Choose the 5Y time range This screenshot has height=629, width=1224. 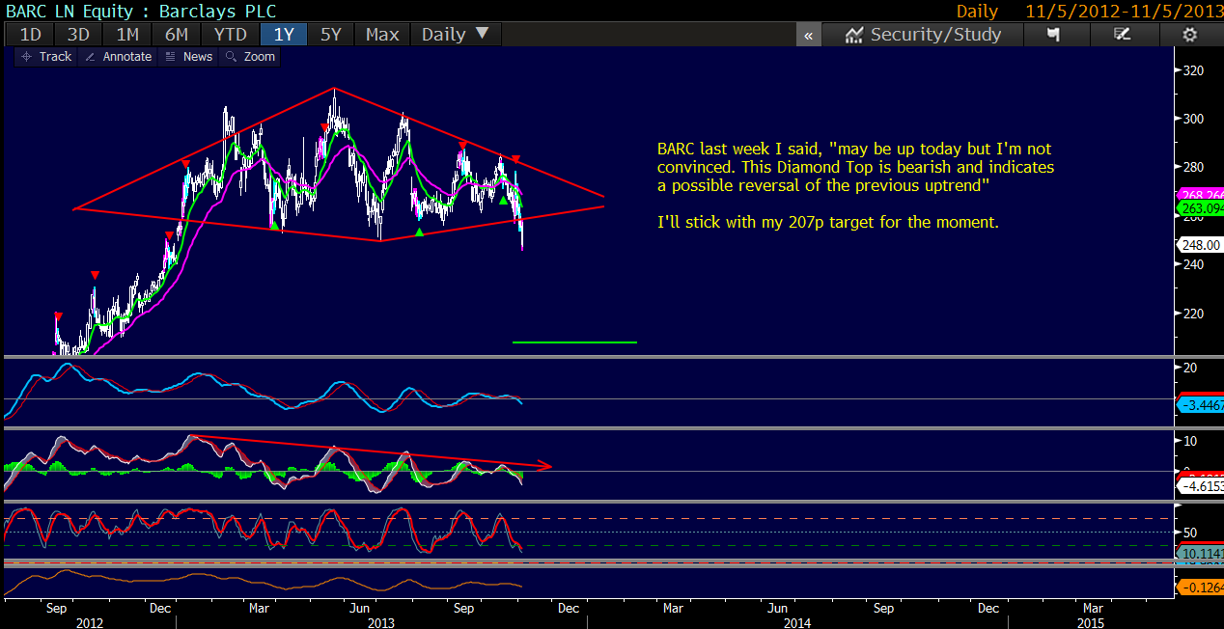[331, 35]
